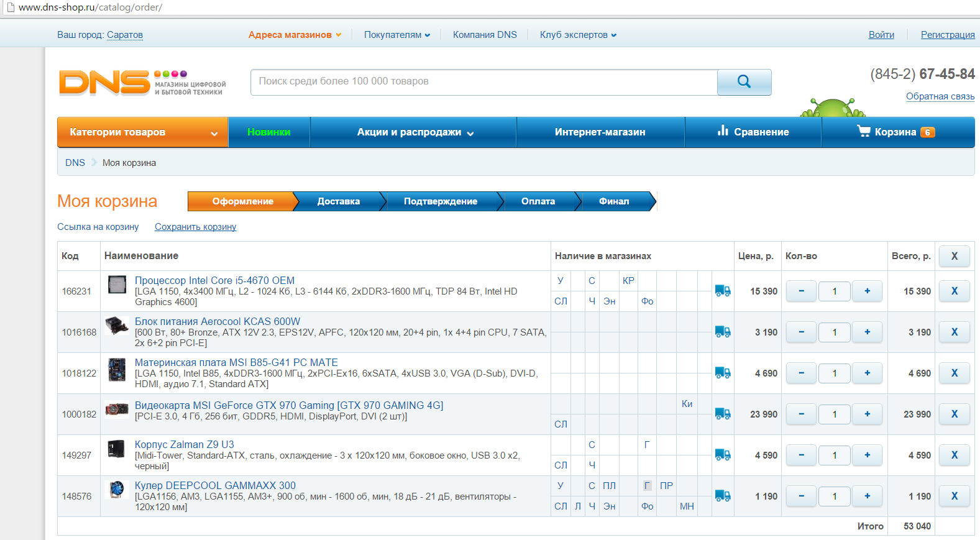This screenshot has height=540, width=980.
Task: Click delivery truck icon for Zalman Z9 U3
Action: pos(723,455)
